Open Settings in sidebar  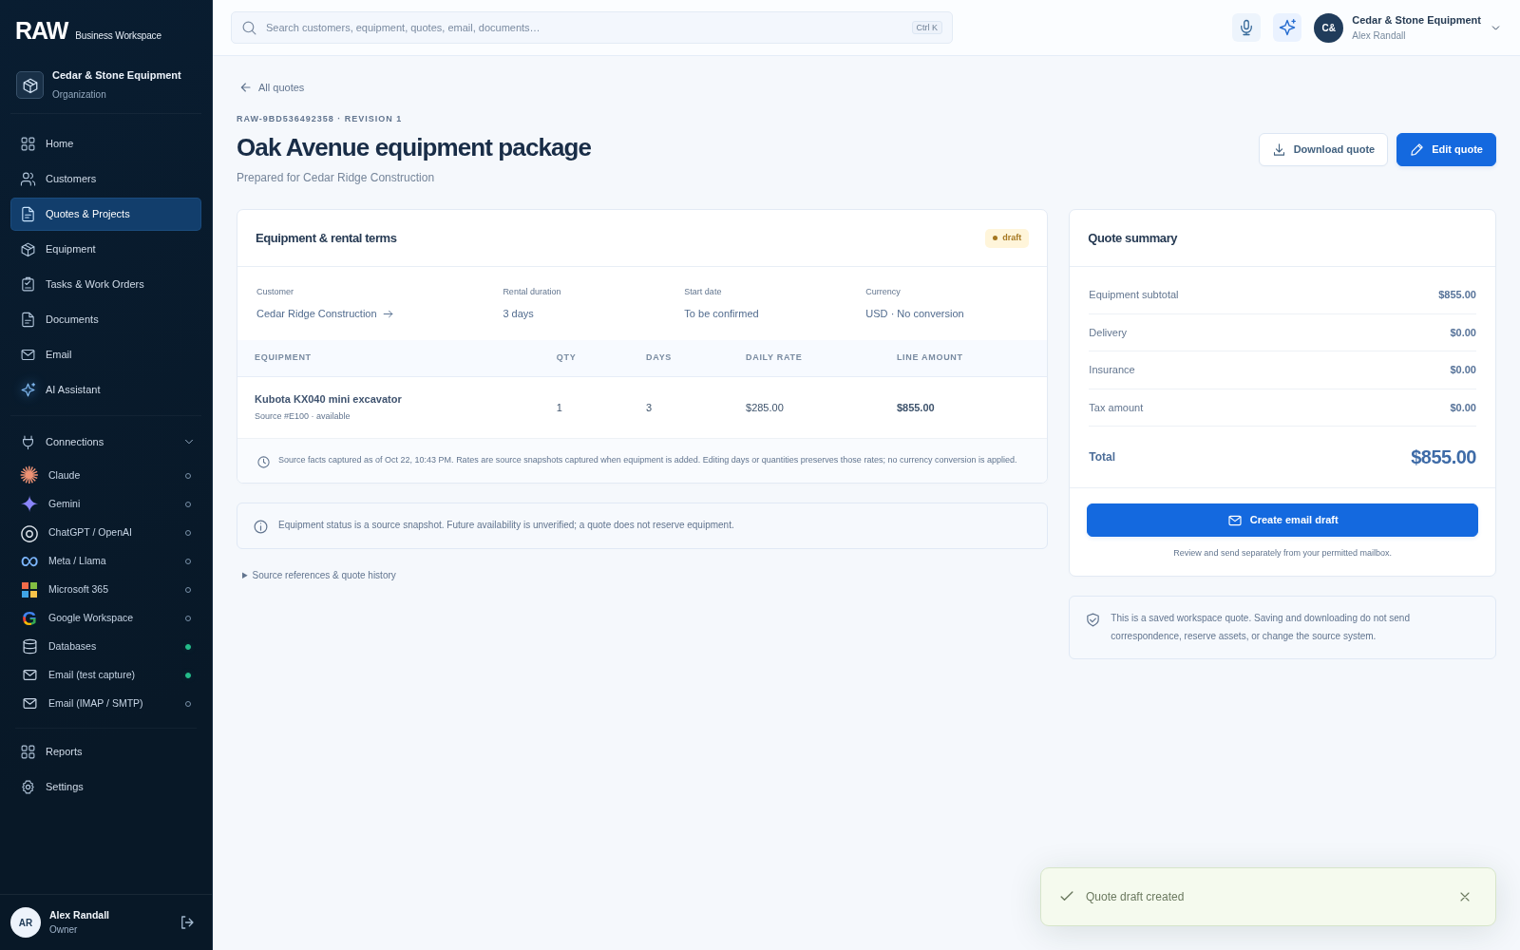(x=106, y=787)
